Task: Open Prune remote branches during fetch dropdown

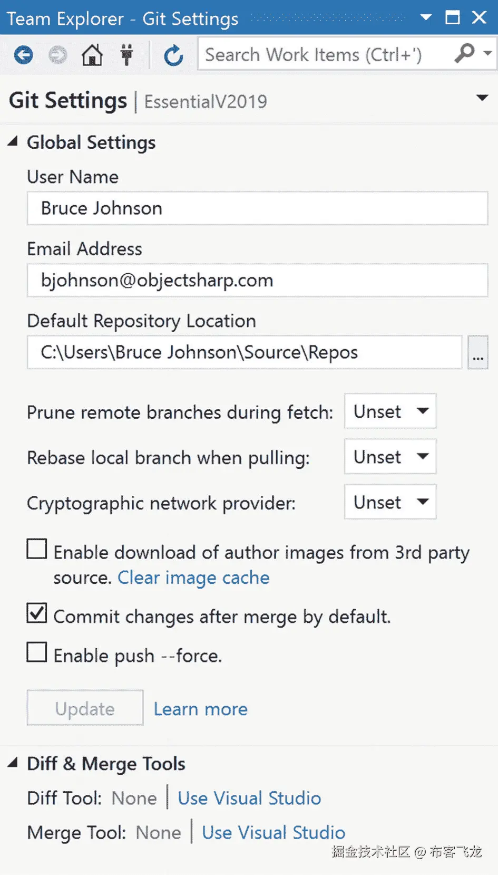Action: tap(390, 411)
